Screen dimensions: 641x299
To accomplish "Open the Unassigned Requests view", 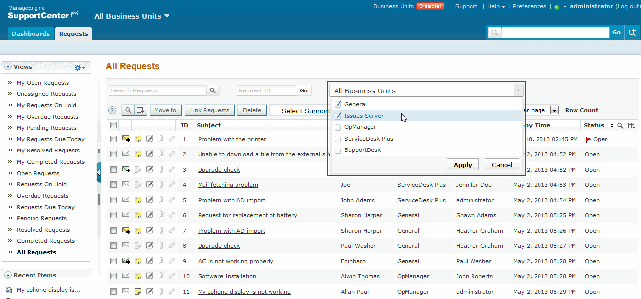I will (x=46, y=94).
